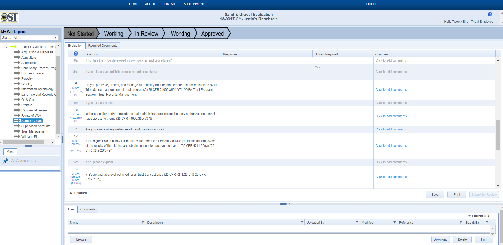
Task: Click the Not Started workflow stage
Action: click(x=80, y=34)
